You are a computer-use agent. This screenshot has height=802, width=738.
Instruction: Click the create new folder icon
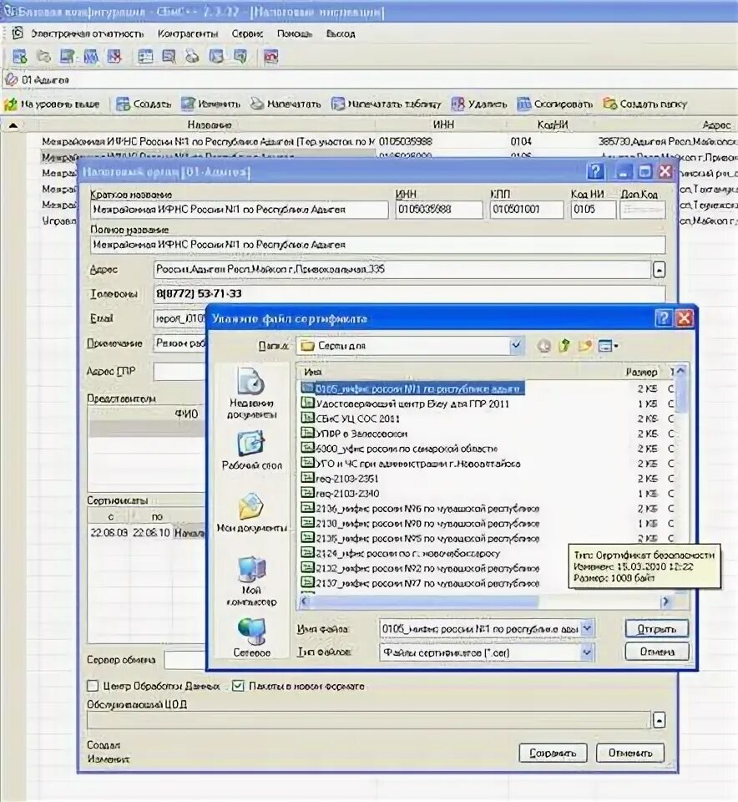click(x=584, y=346)
